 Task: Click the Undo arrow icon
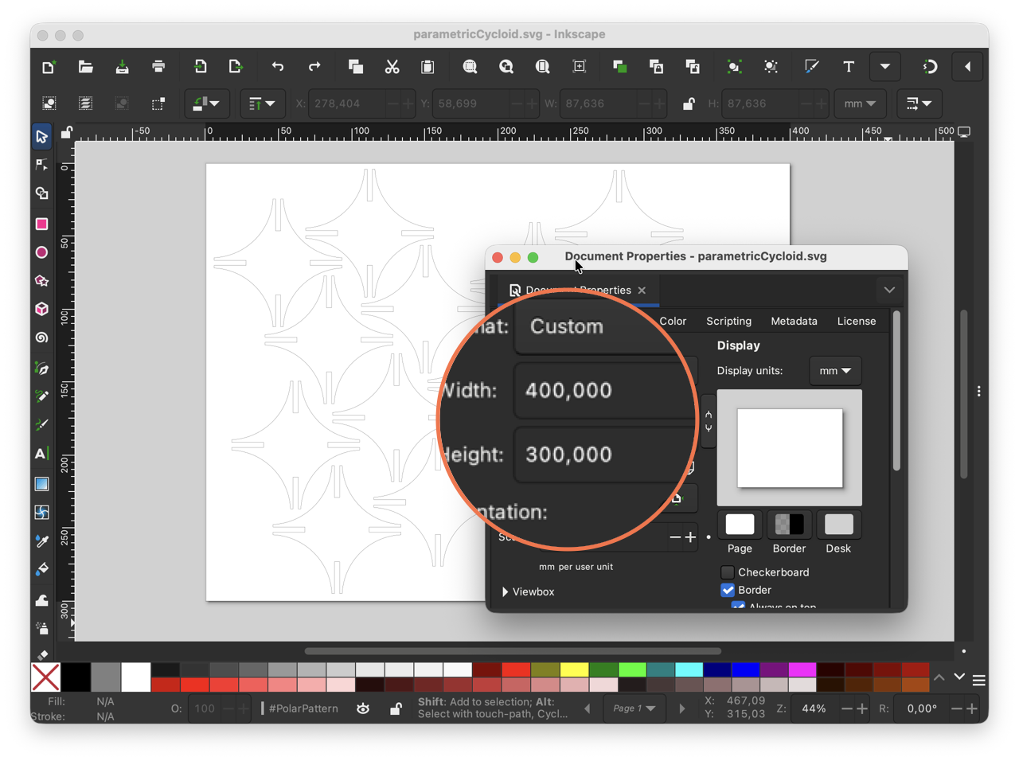[x=277, y=67]
